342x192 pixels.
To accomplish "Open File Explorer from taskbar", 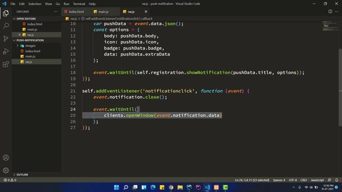I will [x=180, y=187].
